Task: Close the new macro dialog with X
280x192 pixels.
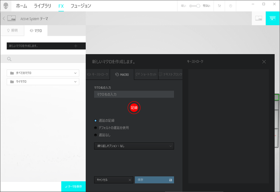Action: pos(264,62)
